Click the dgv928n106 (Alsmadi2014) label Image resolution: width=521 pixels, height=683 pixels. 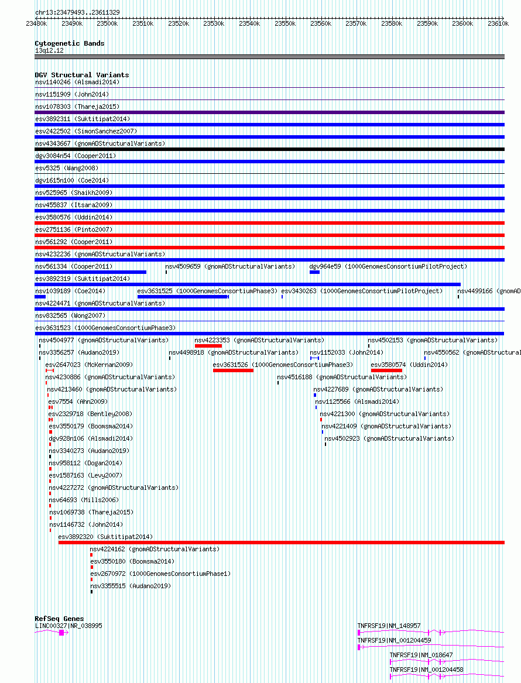click(x=91, y=438)
